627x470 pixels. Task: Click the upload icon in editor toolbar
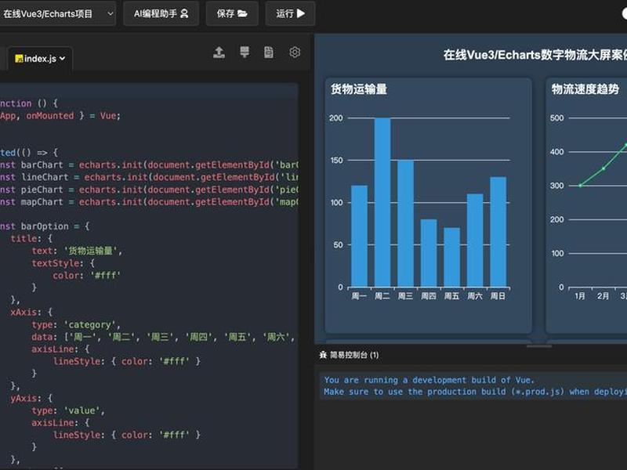tap(219, 52)
